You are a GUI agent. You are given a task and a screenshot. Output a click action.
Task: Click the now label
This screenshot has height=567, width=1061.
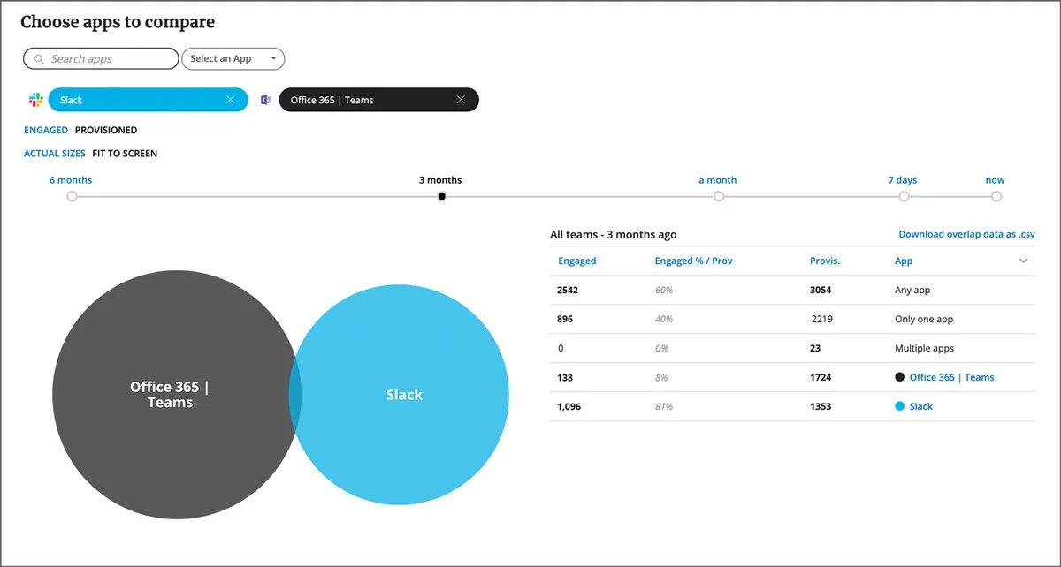tap(996, 180)
